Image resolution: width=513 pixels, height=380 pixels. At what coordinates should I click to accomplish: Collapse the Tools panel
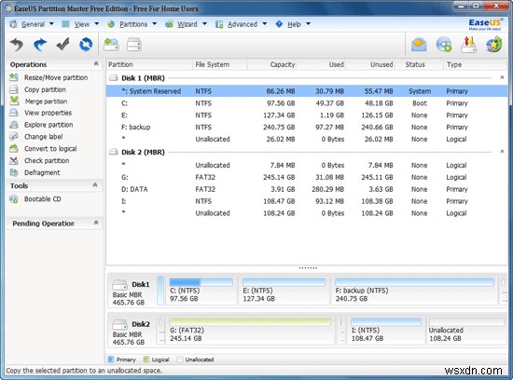click(x=95, y=185)
